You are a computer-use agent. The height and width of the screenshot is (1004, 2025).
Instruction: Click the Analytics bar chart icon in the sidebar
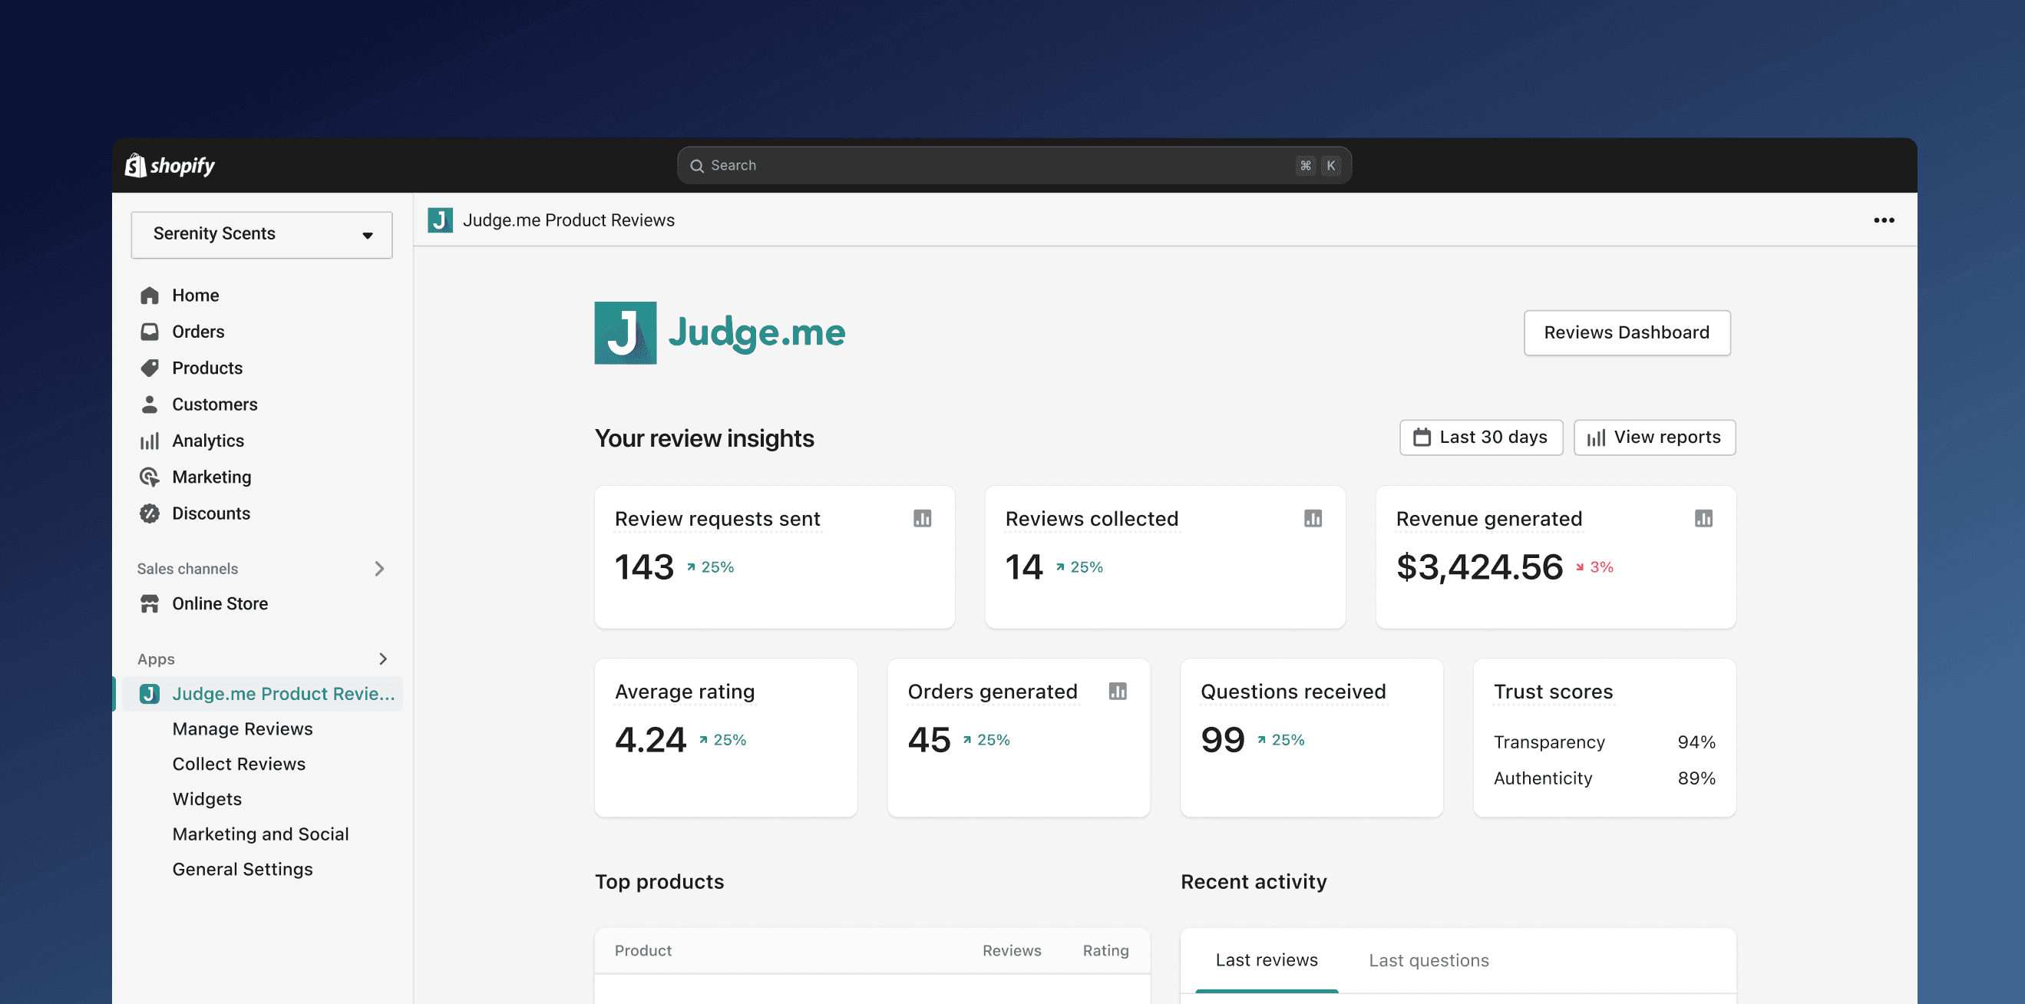coord(150,441)
